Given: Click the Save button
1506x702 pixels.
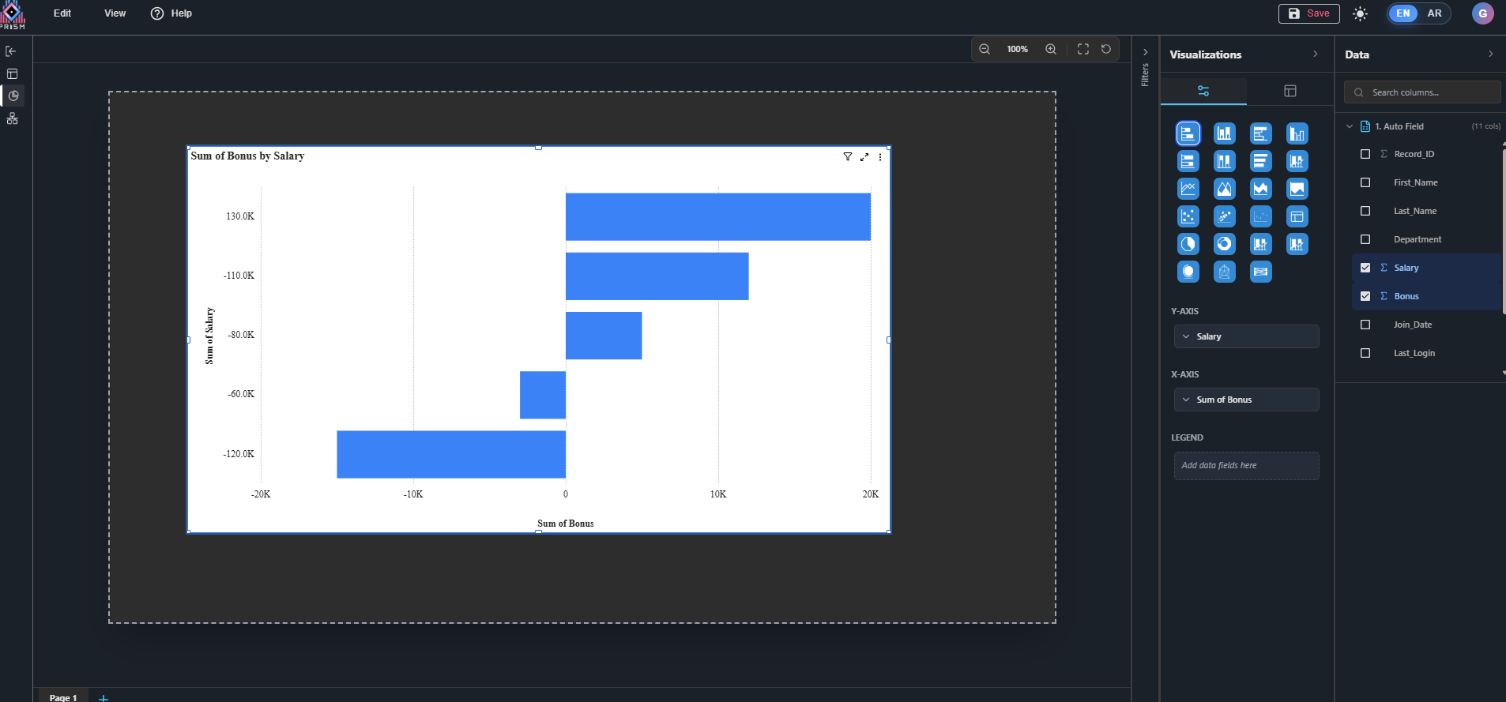Looking at the screenshot, I should pos(1308,13).
